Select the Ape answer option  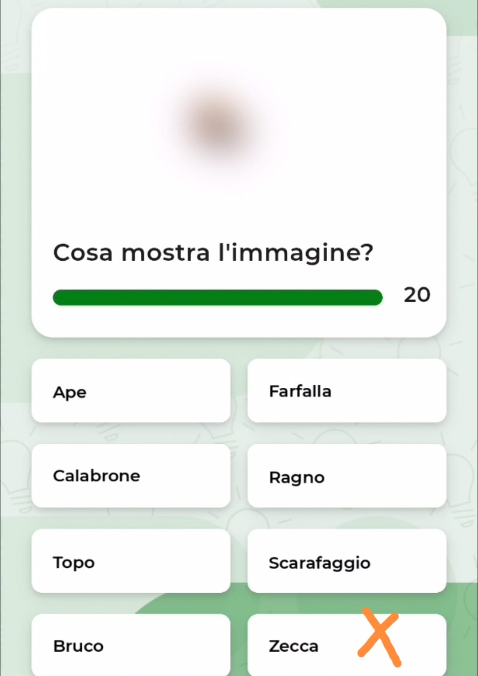pos(131,391)
